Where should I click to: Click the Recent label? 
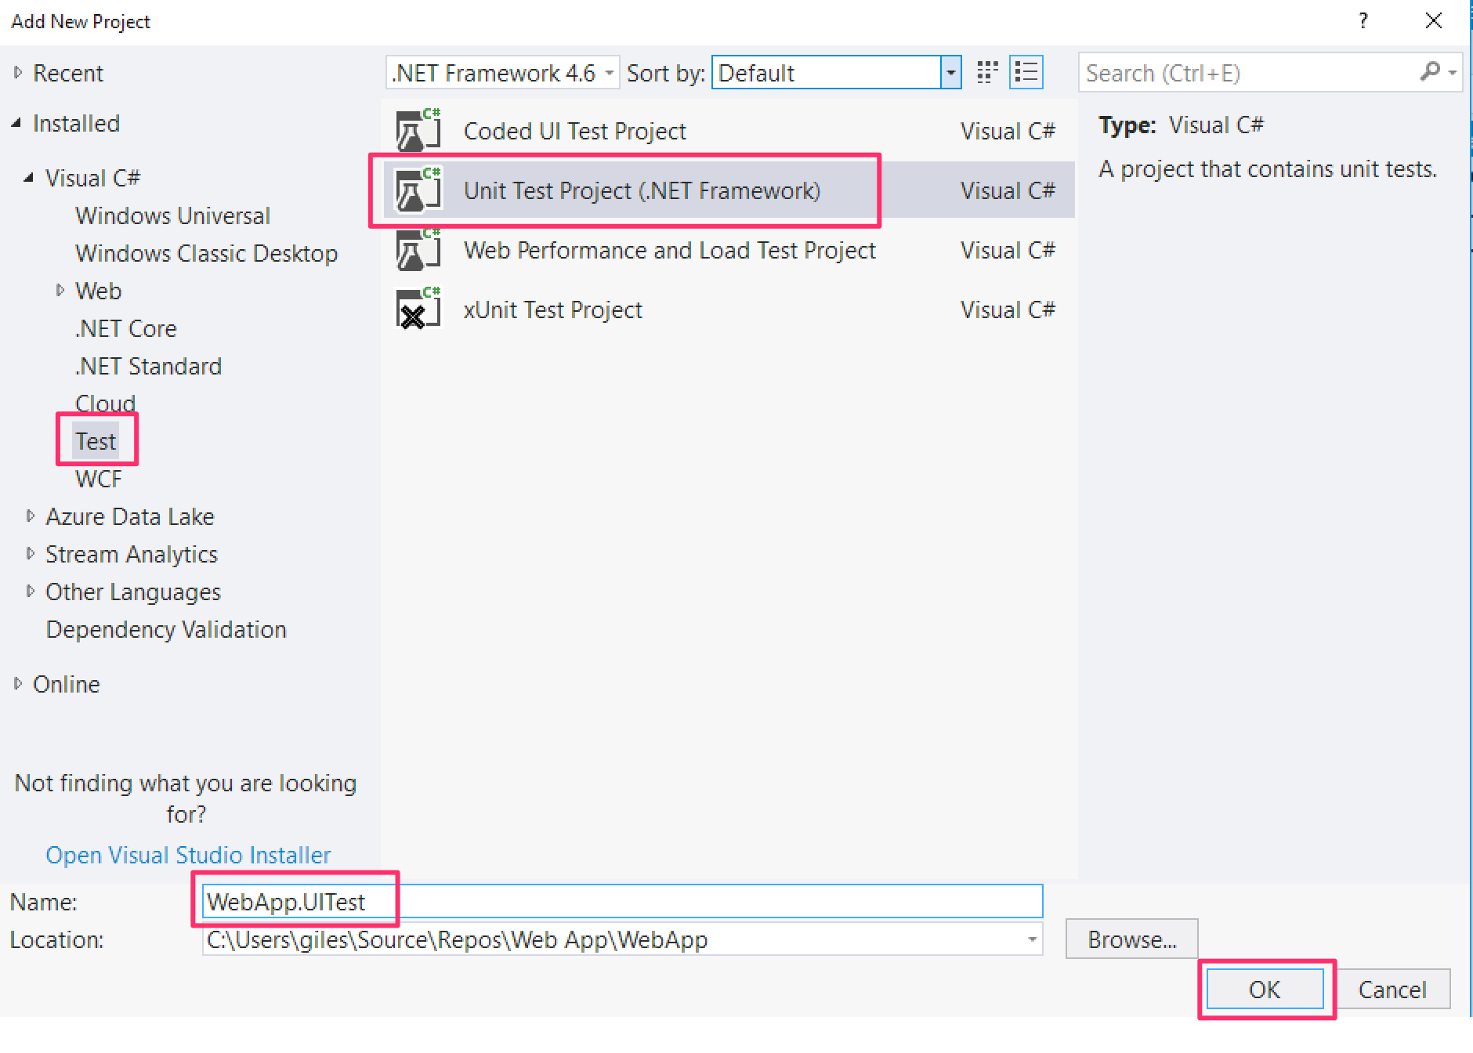point(67,73)
